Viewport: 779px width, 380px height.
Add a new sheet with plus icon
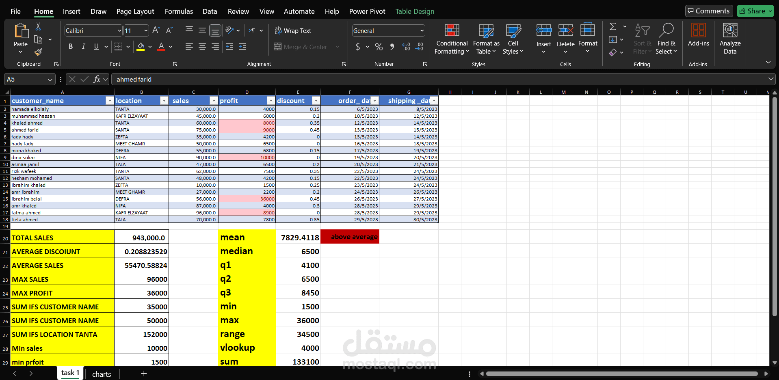(x=144, y=374)
